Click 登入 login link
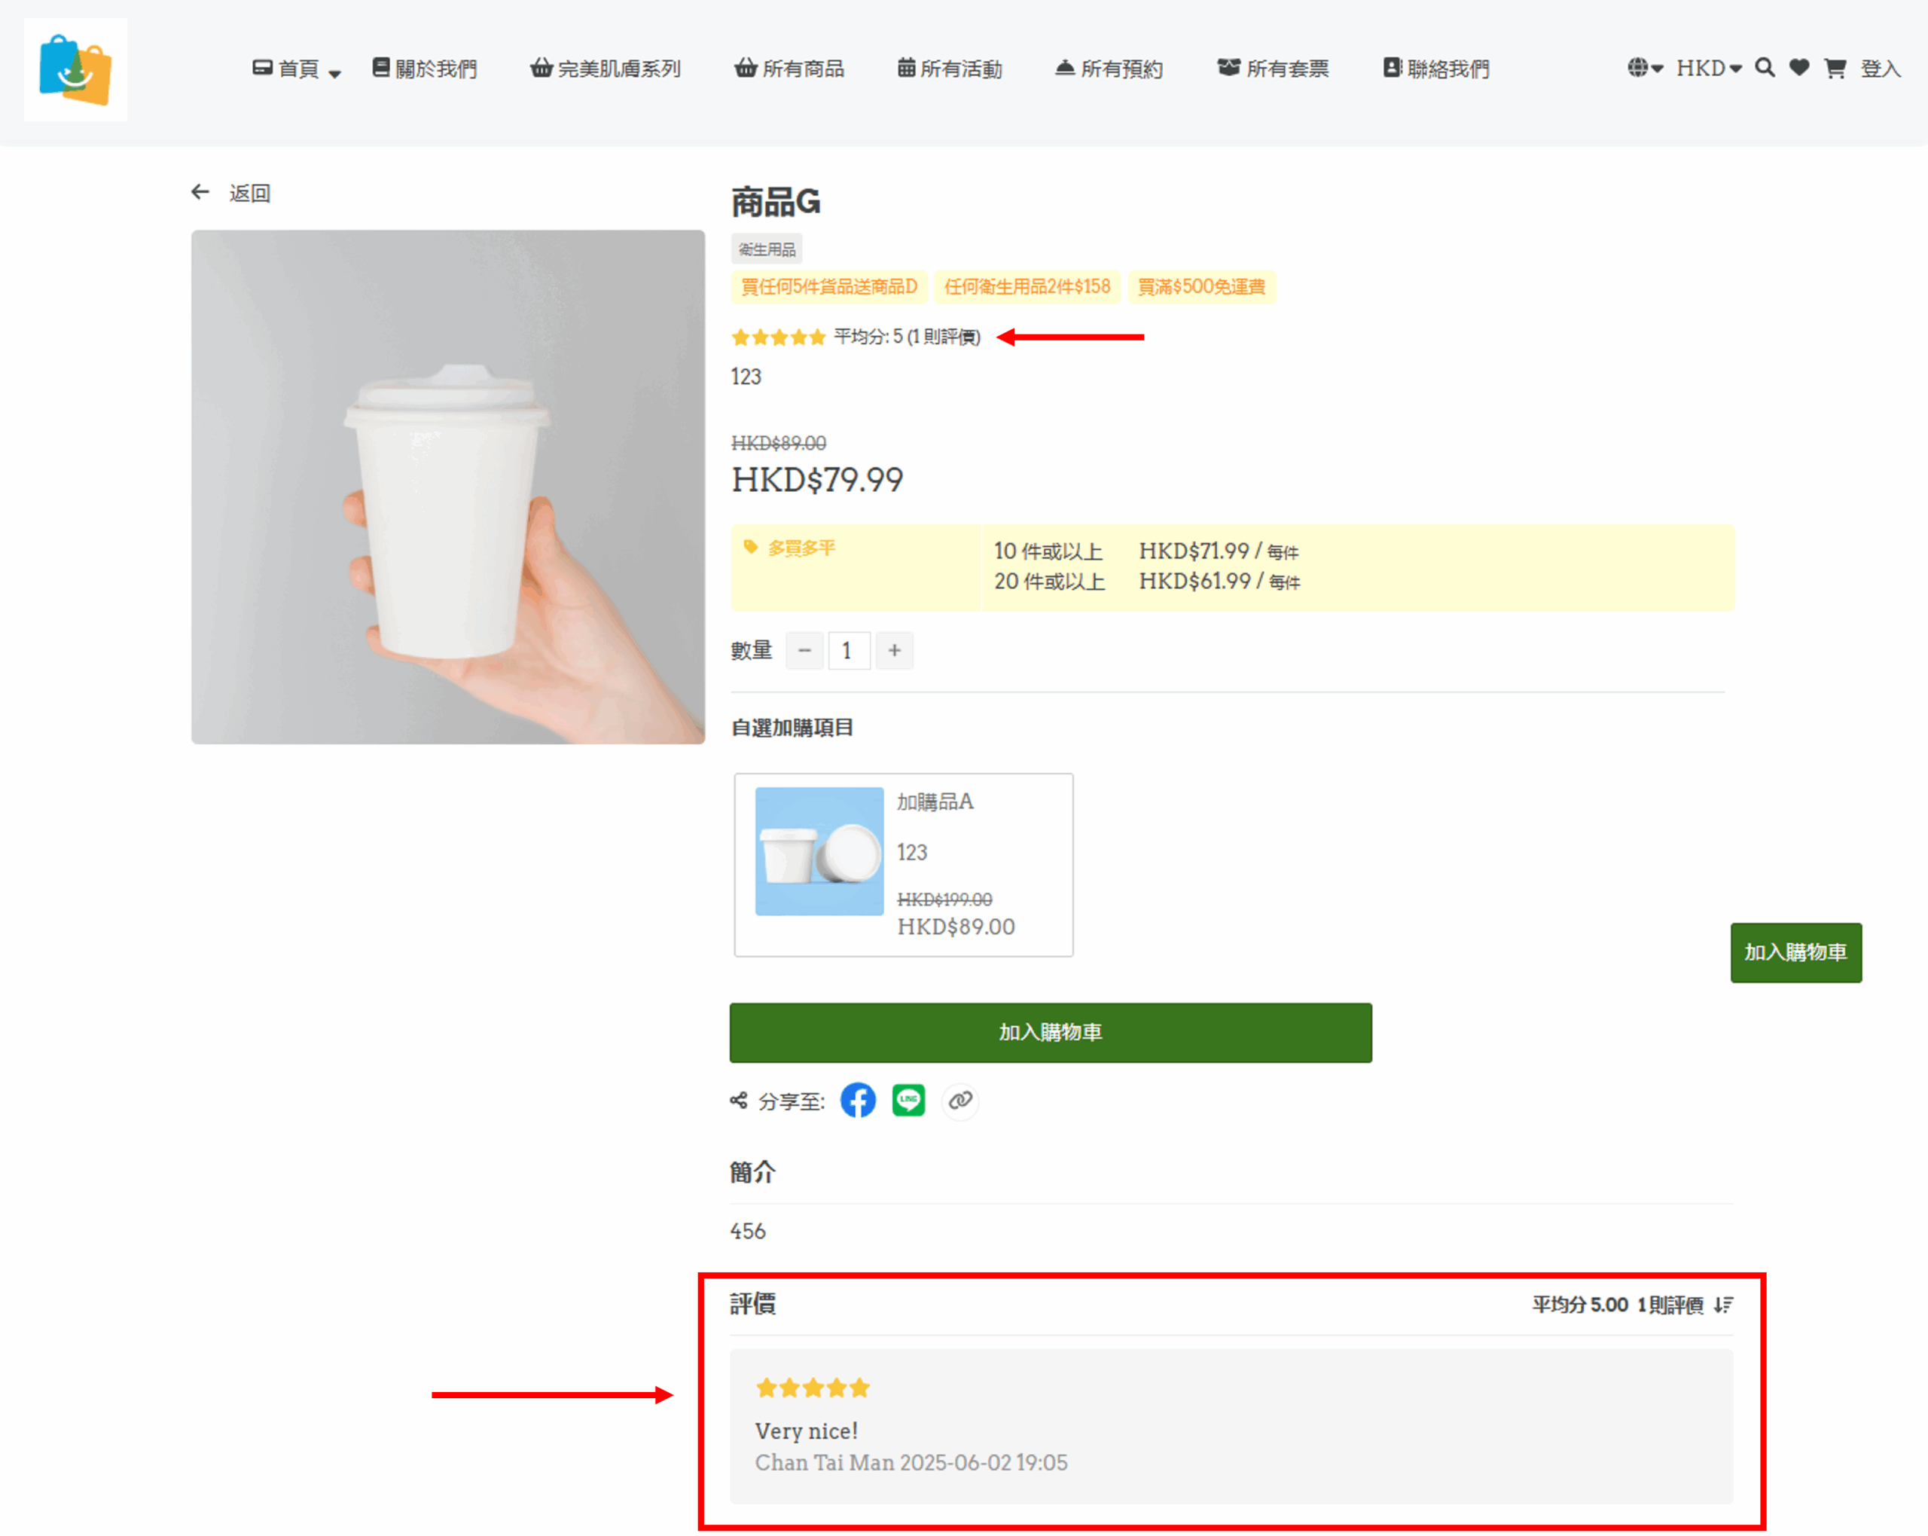1928x1536 pixels. click(1880, 69)
